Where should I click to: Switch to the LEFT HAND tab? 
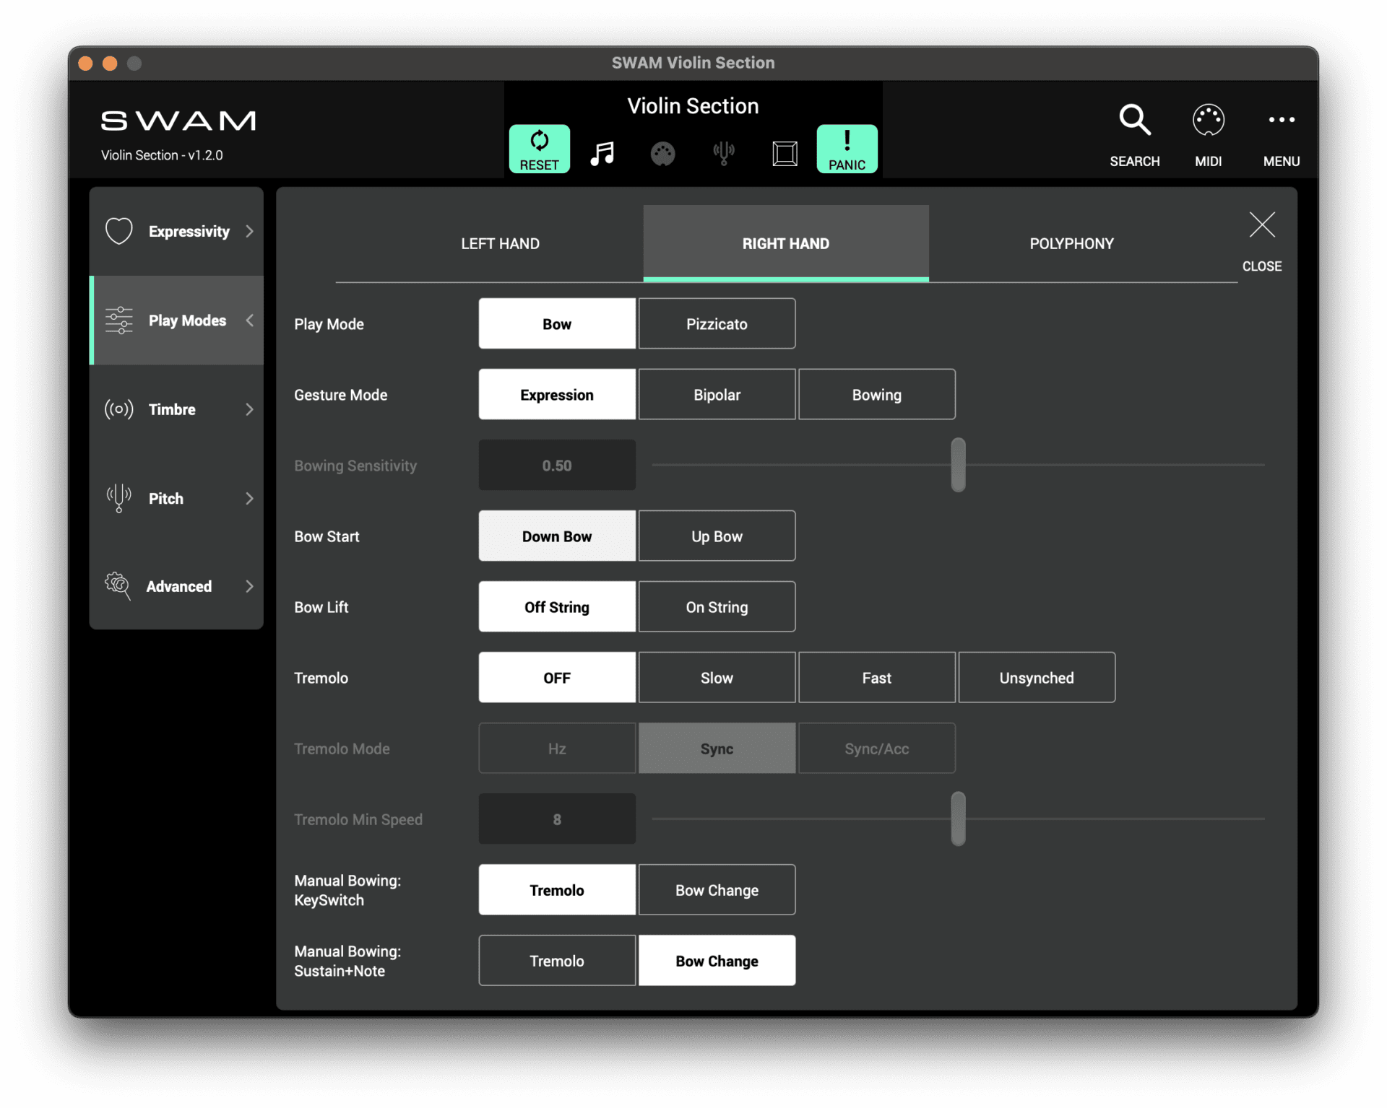[499, 243]
